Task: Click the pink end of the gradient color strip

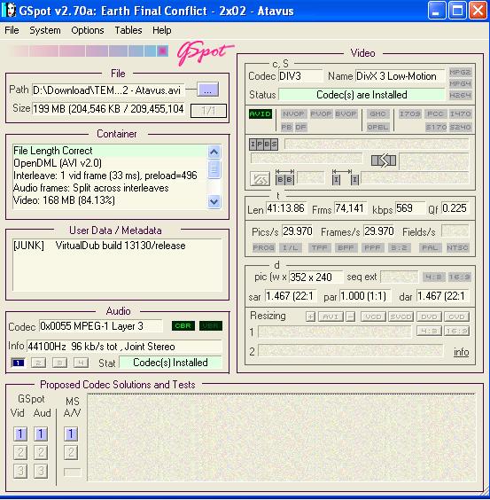Action: tap(162, 51)
